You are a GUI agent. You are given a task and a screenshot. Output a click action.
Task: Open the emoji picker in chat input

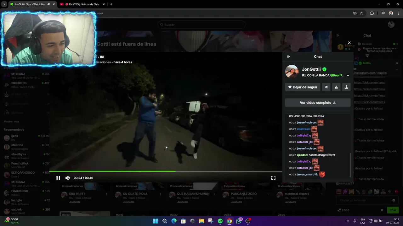click(x=394, y=200)
